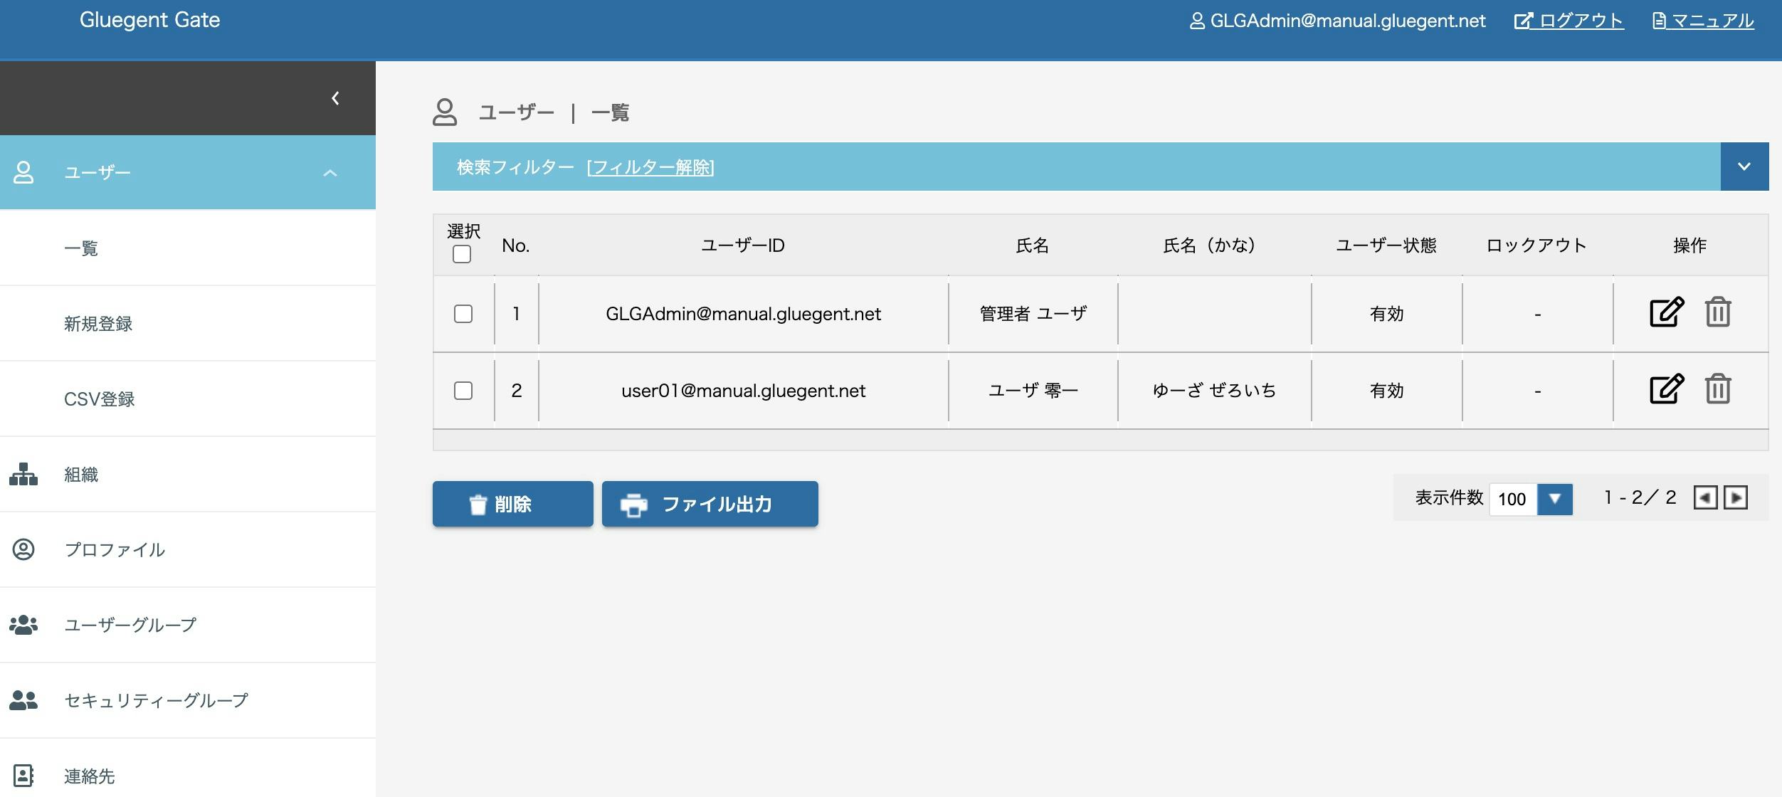The width and height of the screenshot is (1782, 797).
Task: Click the セキュリティーグループ icon in the sidebar
Action: [x=23, y=700]
